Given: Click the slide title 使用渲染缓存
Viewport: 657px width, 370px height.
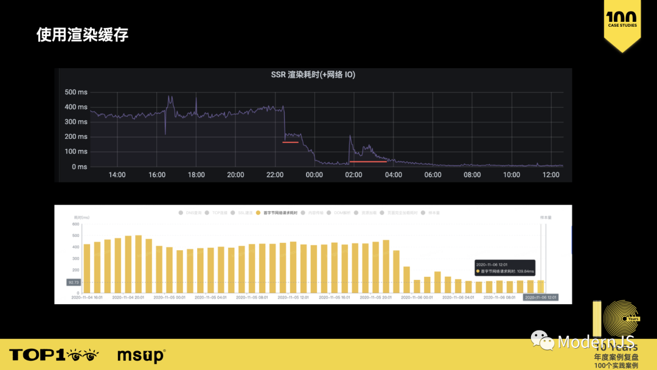Looking at the screenshot, I should click(x=82, y=34).
